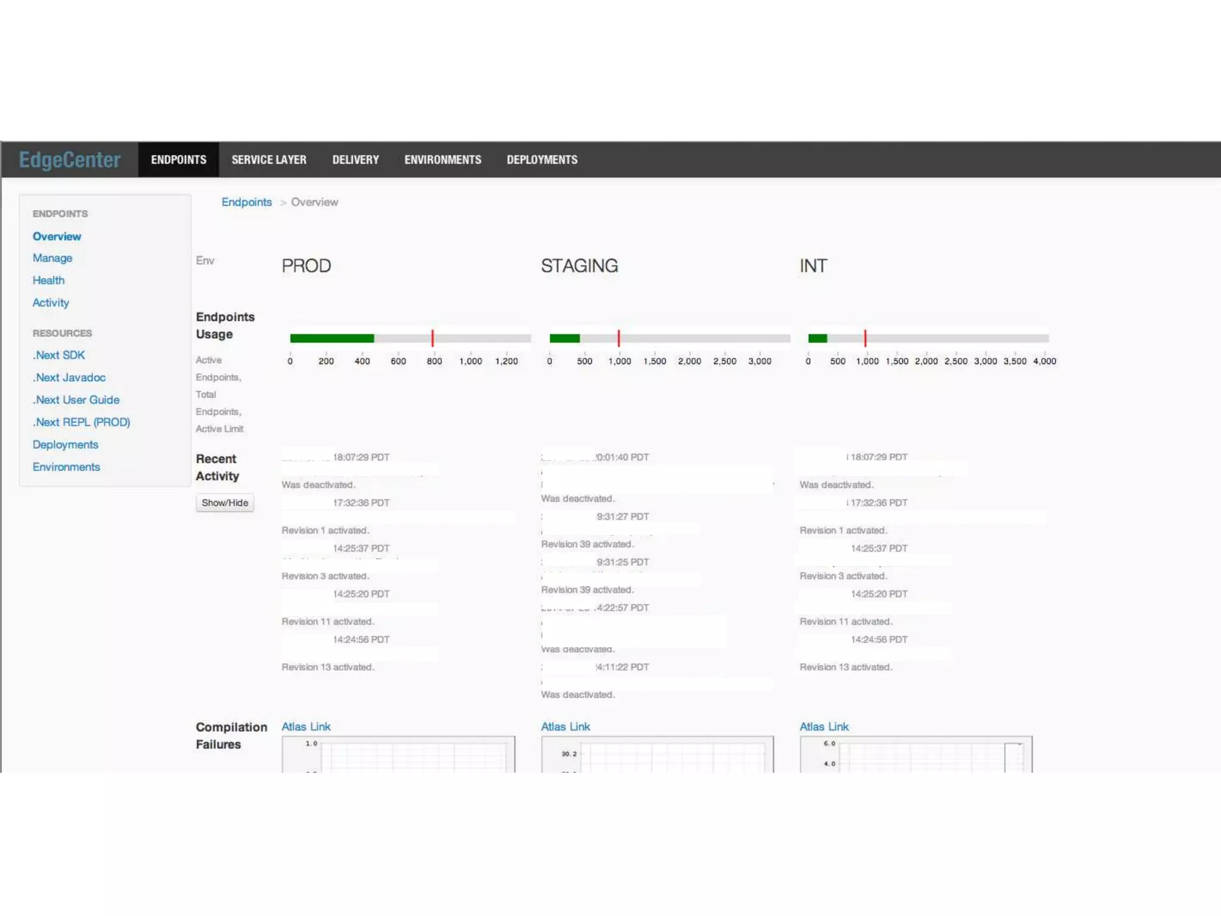Image resolution: width=1221 pixels, height=916 pixels.
Task: Open the Atlas Link under PROD
Action: point(306,727)
